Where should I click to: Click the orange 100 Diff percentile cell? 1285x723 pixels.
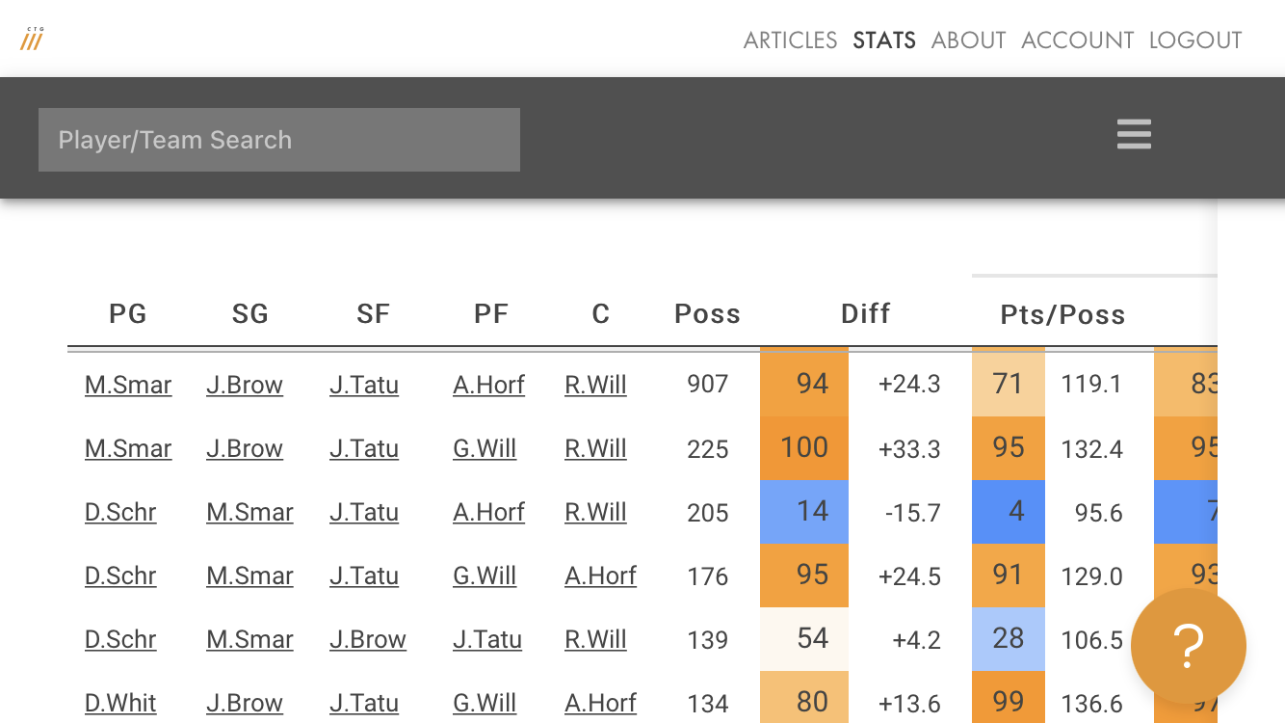coord(804,448)
